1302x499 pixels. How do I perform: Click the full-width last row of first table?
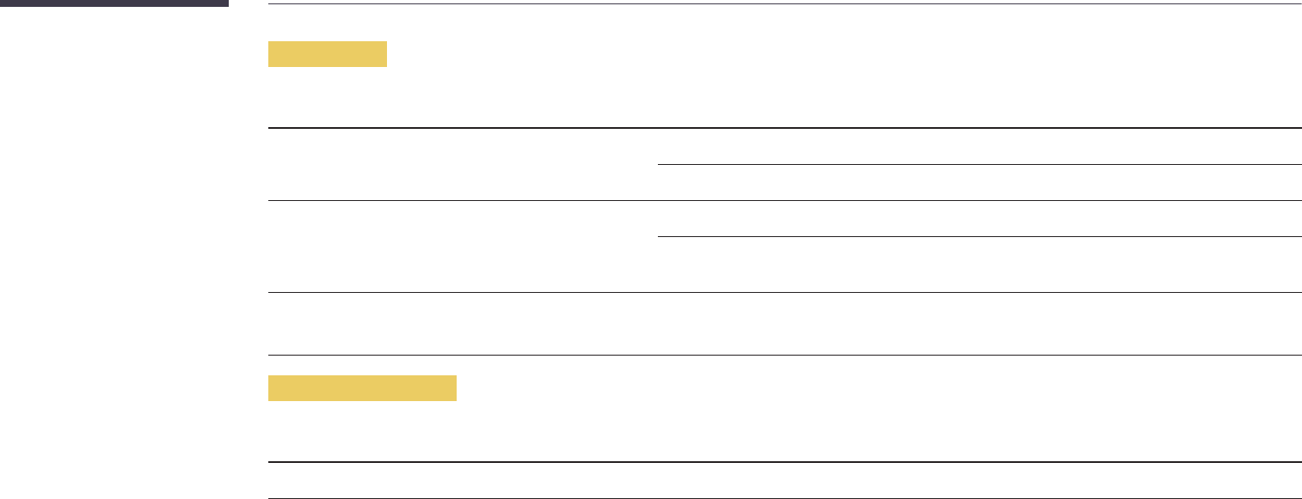coord(784,324)
